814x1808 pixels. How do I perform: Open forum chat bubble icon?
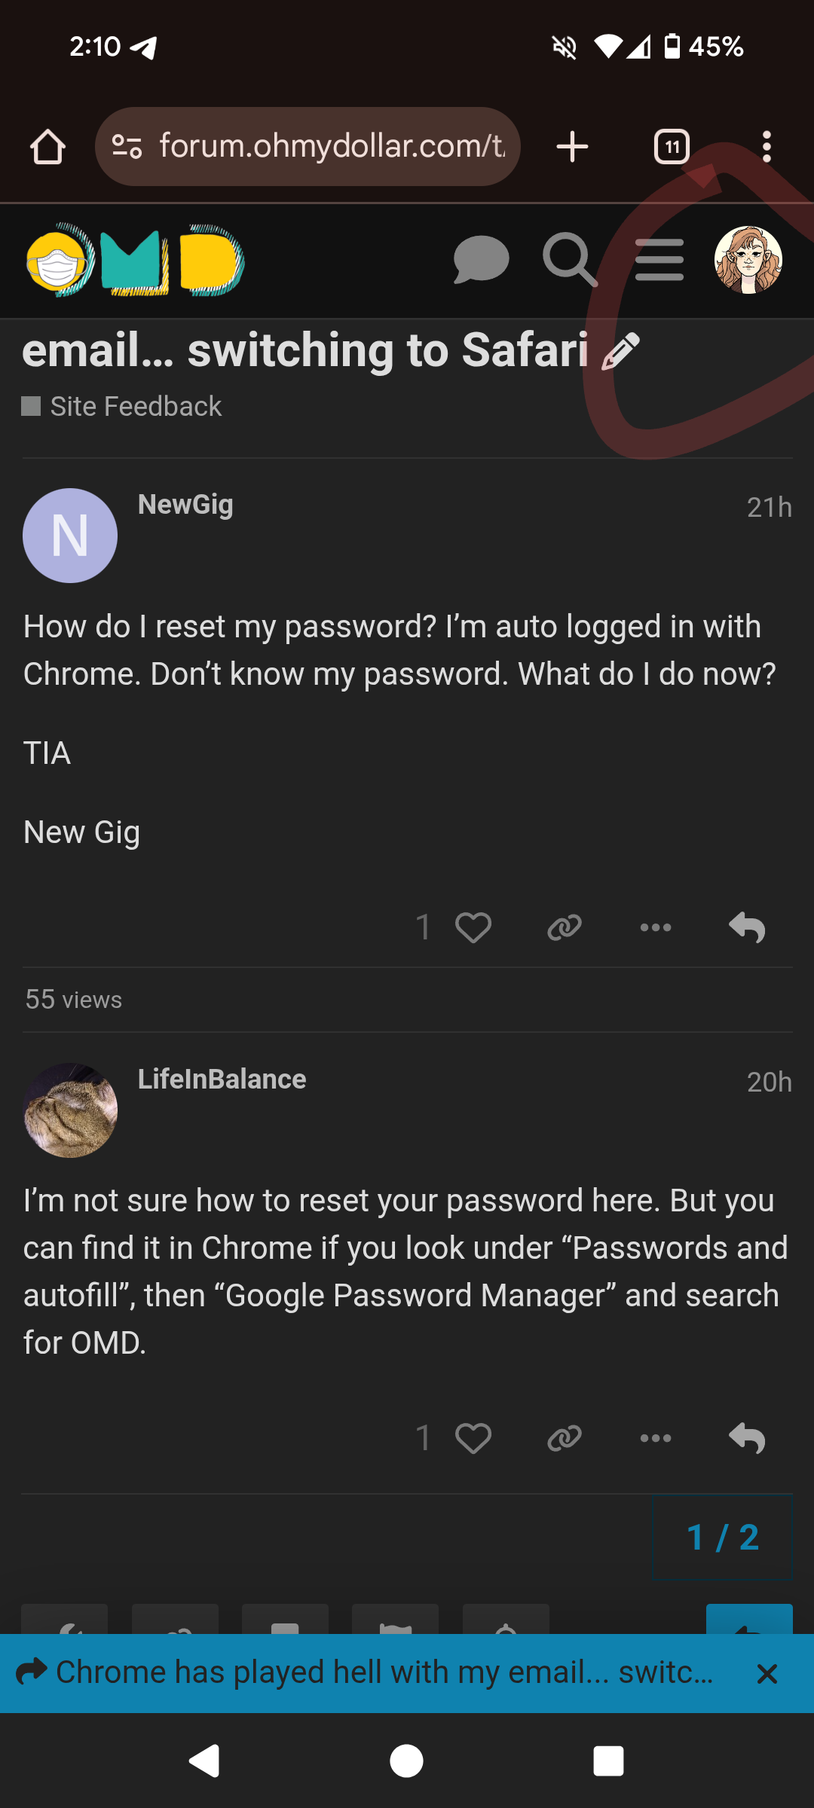coord(481,261)
